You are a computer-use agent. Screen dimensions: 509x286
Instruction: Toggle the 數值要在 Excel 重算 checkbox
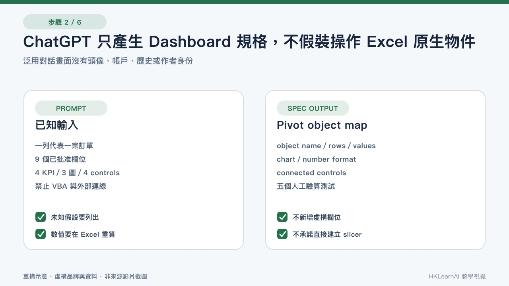coord(41,234)
